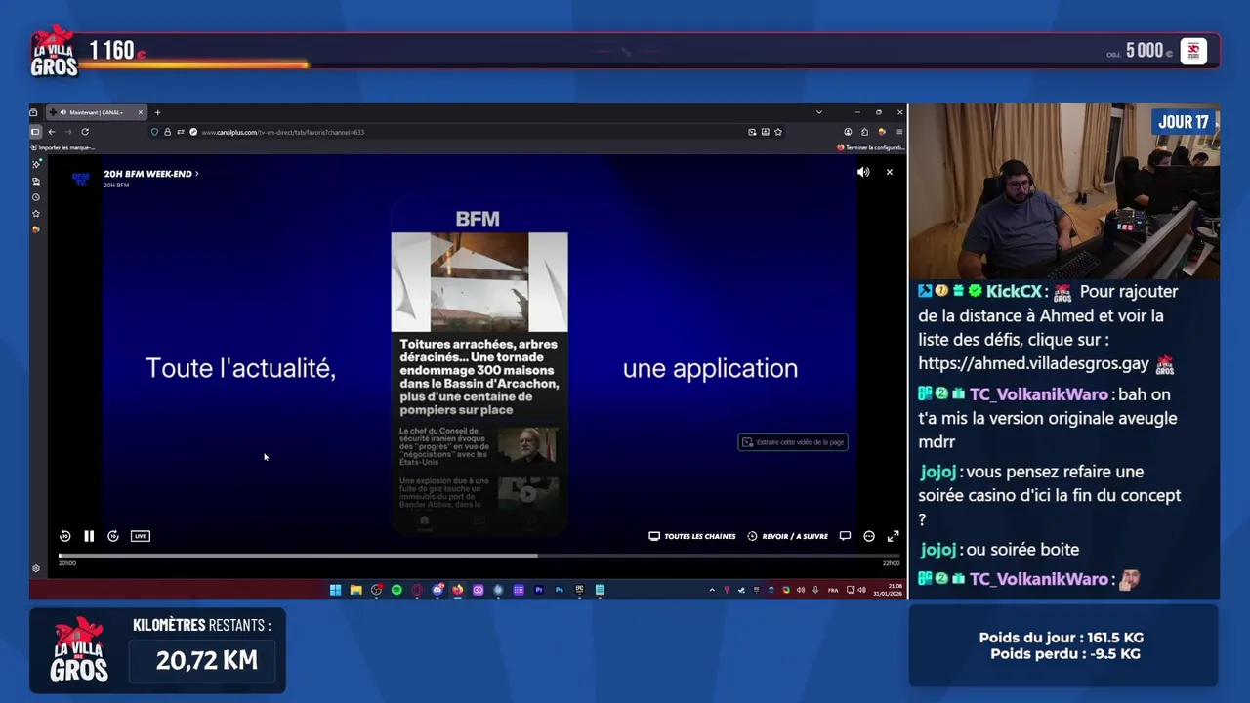Open synced tabs in the Firefox sidebar
1250x703 pixels.
coord(36,181)
